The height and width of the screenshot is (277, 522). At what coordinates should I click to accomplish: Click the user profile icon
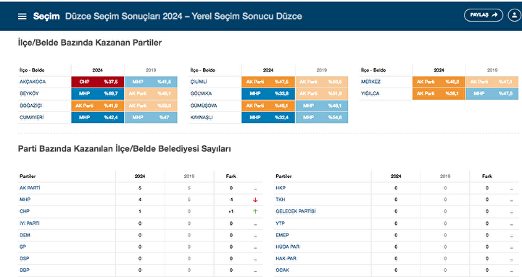pos(515,15)
